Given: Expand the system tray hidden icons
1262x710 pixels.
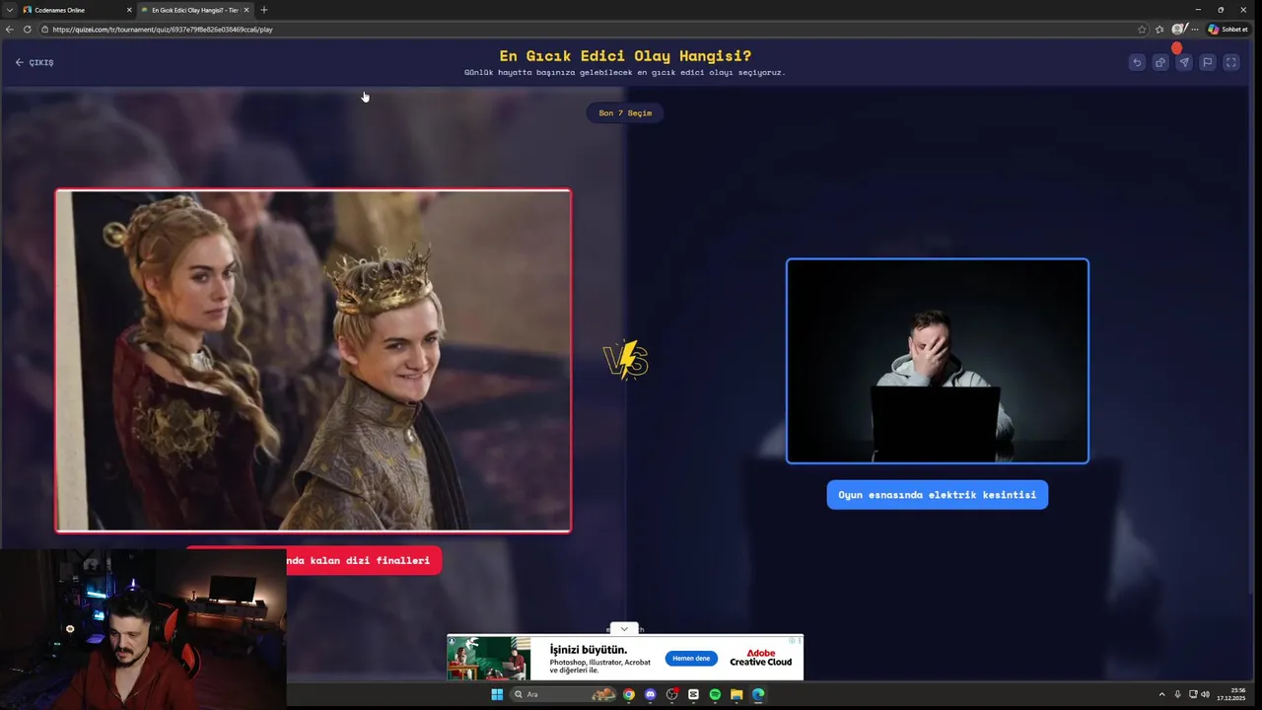Looking at the screenshot, I should pos(1161,694).
